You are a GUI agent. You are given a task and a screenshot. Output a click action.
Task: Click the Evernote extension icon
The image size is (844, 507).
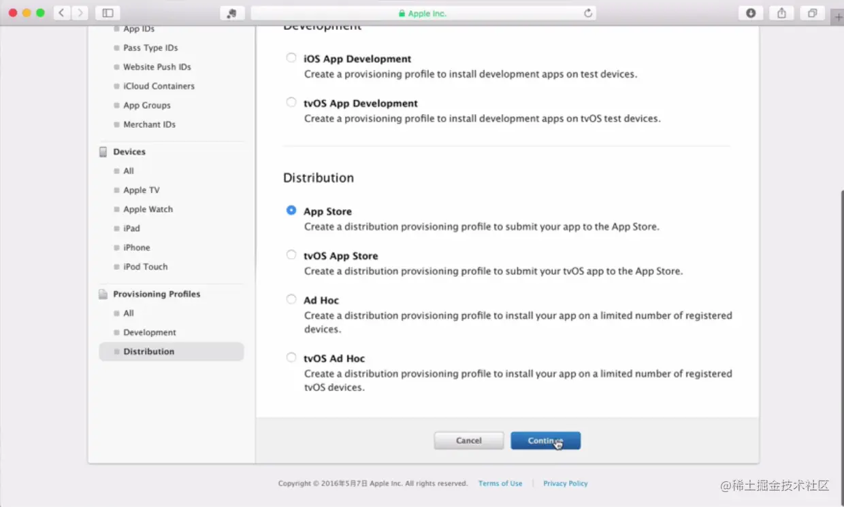[232, 13]
